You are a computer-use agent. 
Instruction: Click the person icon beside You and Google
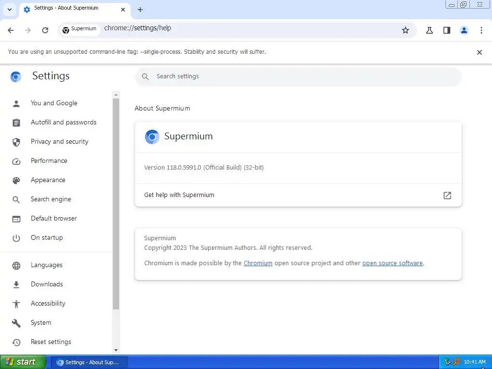click(16, 104)
